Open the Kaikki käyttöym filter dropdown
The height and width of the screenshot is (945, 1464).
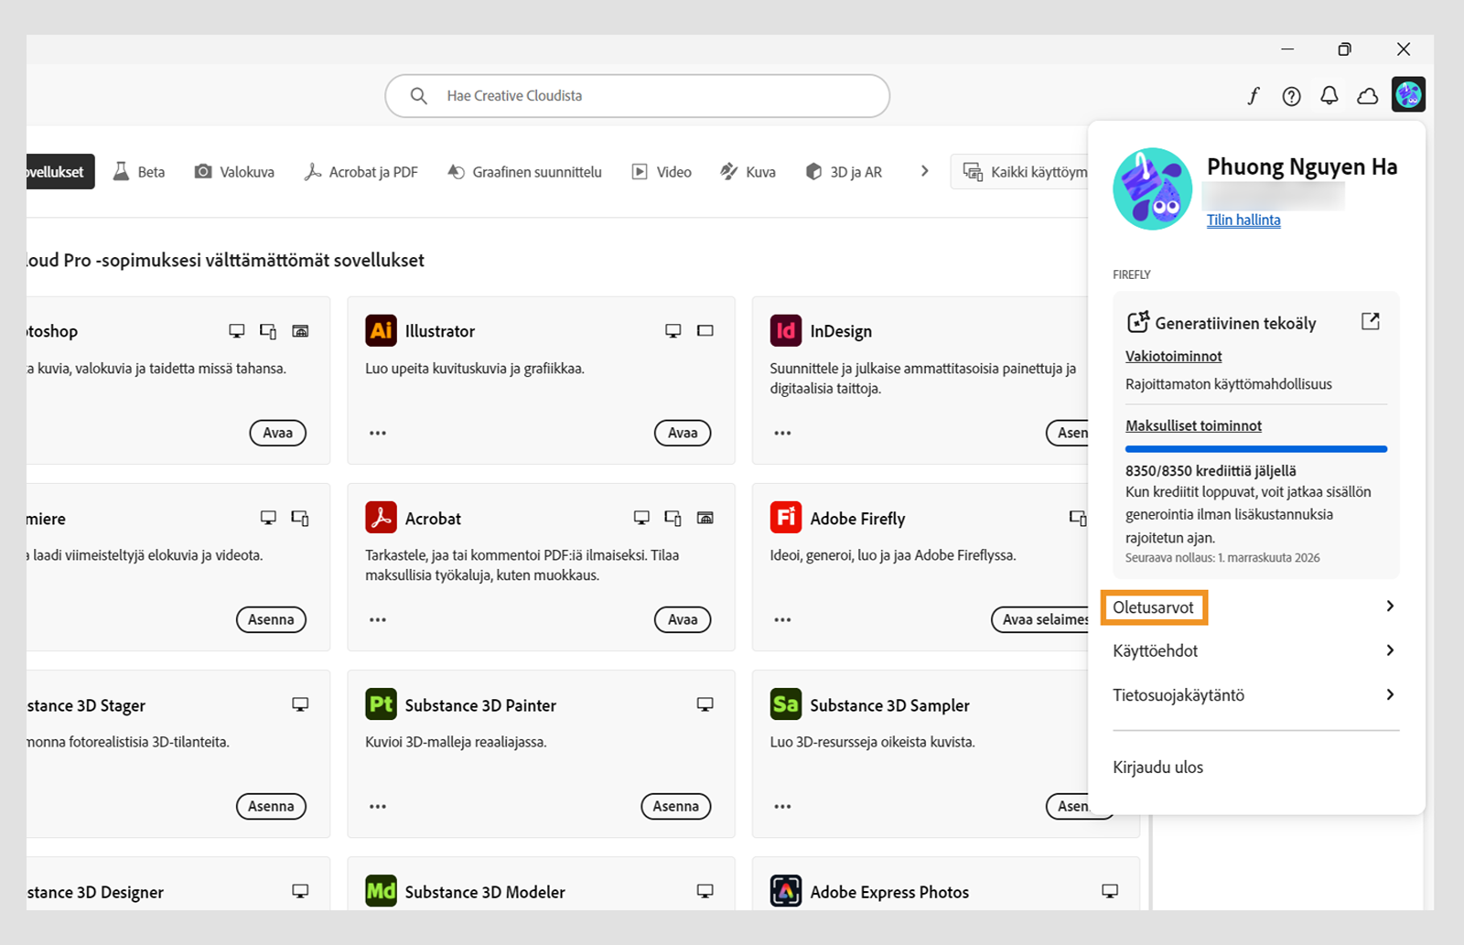tap(1020, 172)
